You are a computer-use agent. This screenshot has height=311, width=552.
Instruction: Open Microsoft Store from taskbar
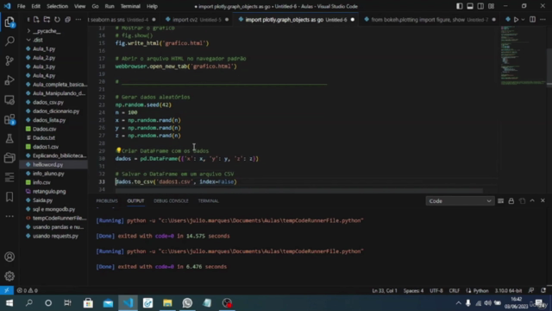[x=88, y=303]
